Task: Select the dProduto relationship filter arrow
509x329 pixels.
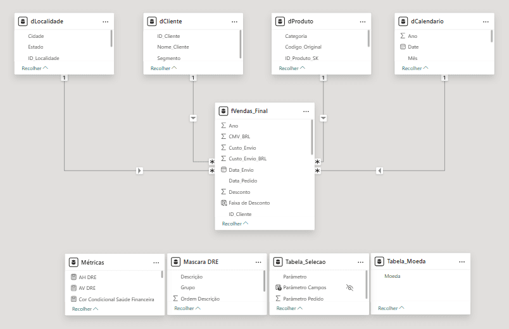Action: point(324,118)
